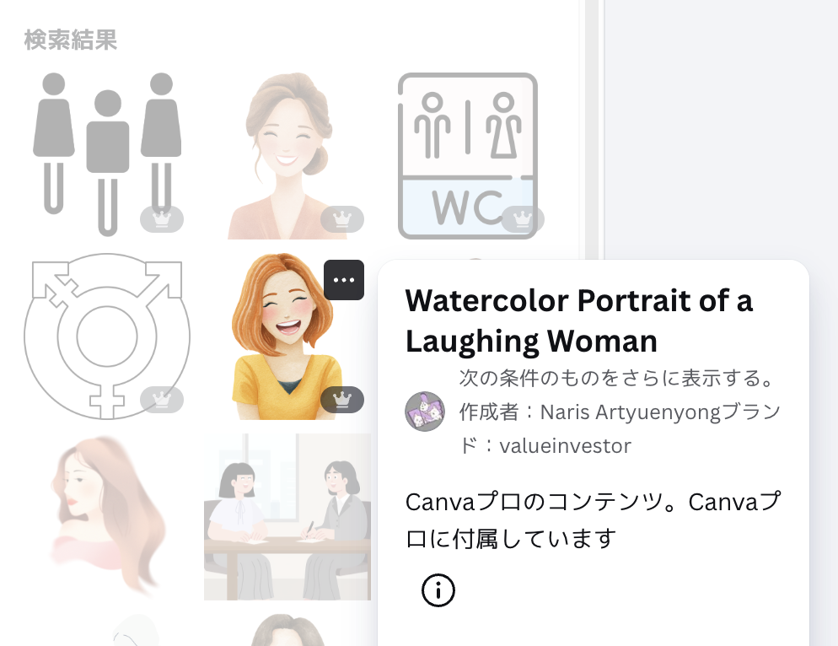Viewport: 838px width, 646px height.
Task: Click the info icon in the popup
Action: pyautogui.click(x=438, y=591)
